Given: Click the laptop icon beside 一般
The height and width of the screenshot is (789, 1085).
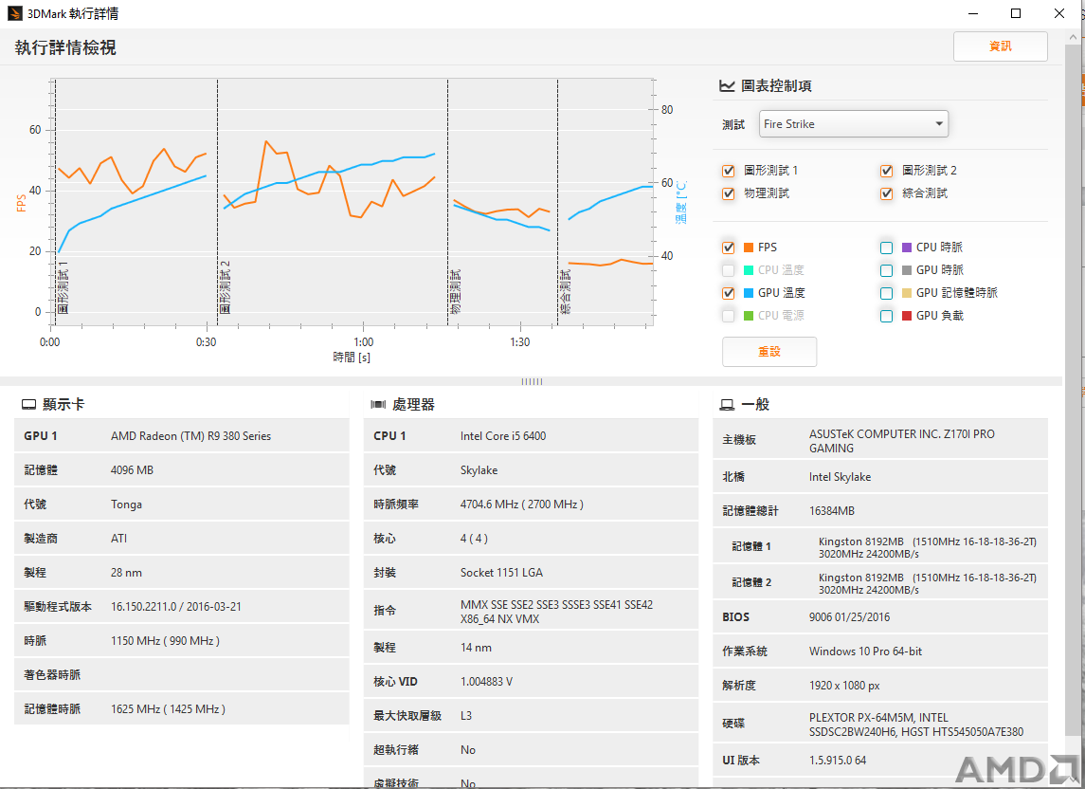Looking at the screenshot, I should [727, 405].
